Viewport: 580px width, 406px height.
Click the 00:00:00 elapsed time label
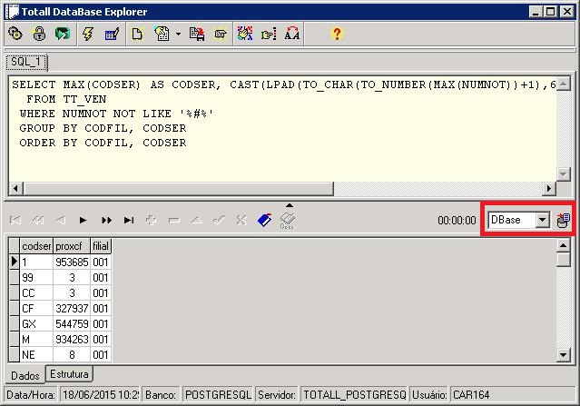pyautogui.click(x=457, y=221)
